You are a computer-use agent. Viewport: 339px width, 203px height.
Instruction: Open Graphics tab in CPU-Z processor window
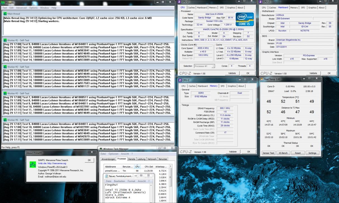pos(231,8)
